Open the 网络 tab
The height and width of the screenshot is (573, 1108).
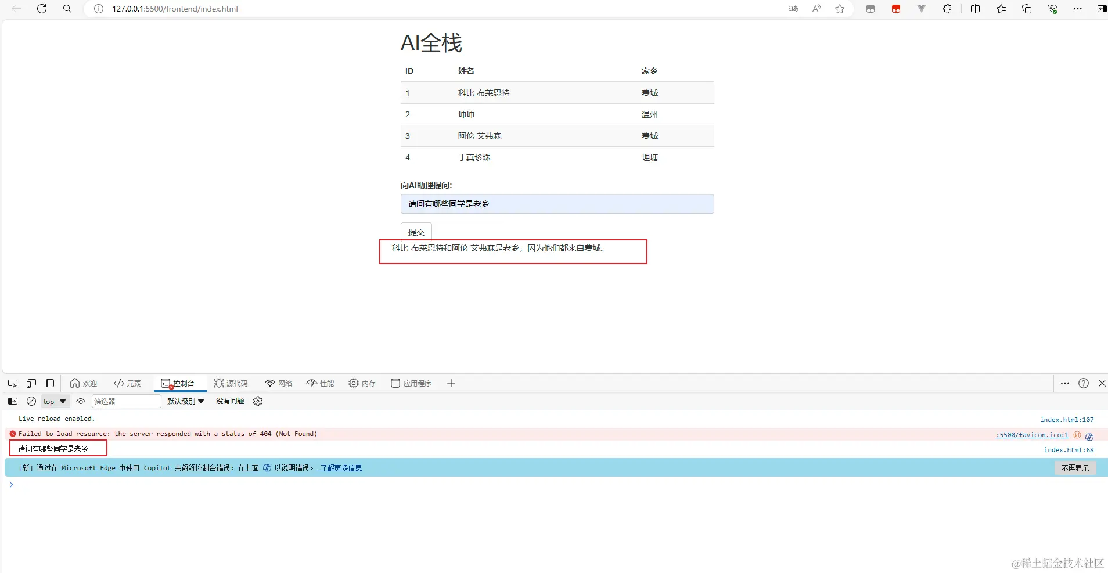[x=279, y=383]
